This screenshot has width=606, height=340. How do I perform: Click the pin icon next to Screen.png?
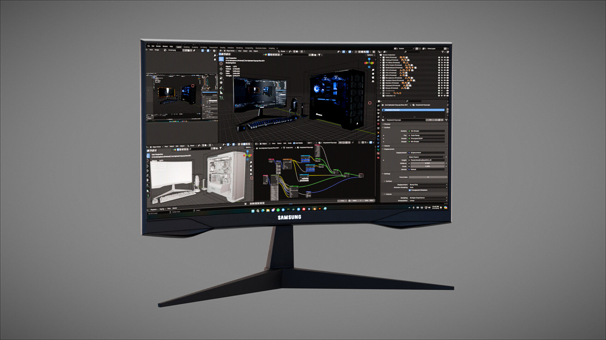(x=194, y=50)
